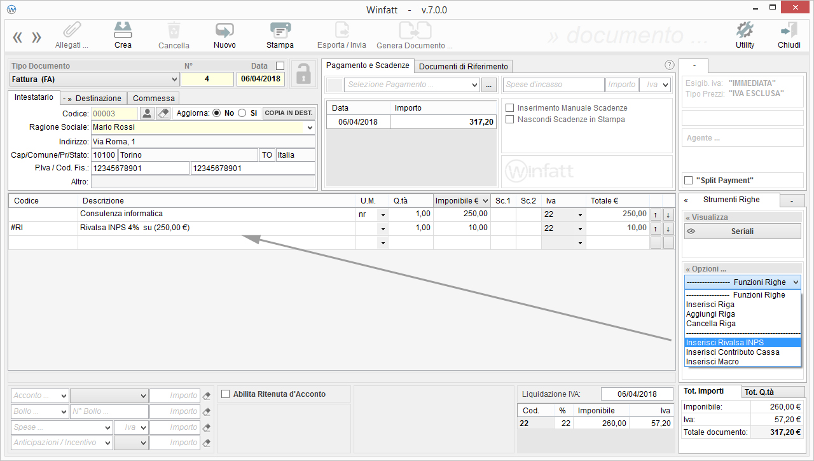Screen dimensions: 814x461
Task: Click the Seriali button
Action: [x=742, y=231]
